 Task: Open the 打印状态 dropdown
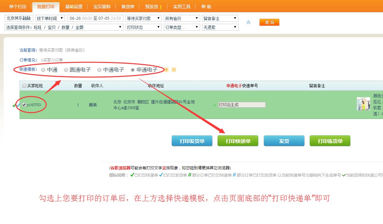pyautogui.click(x=144, y=27)
